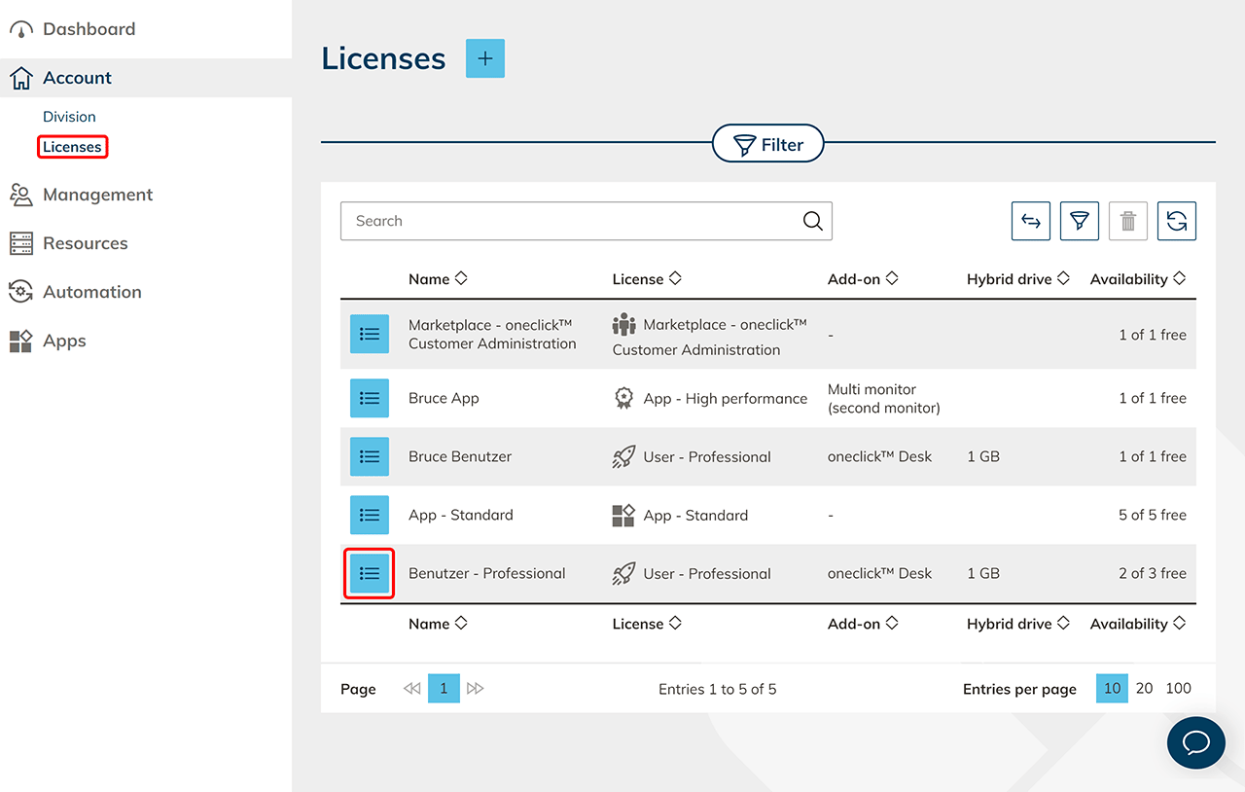The image size is (1245, 792).
Task: Click the trash delete icon
Action: click(x=1127, y=221)
